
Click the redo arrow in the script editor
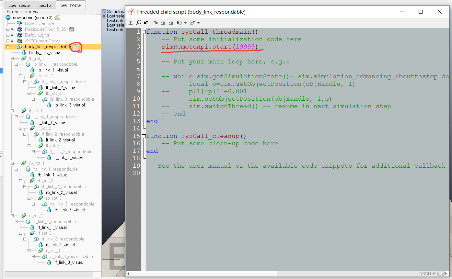tap(155, 22)
